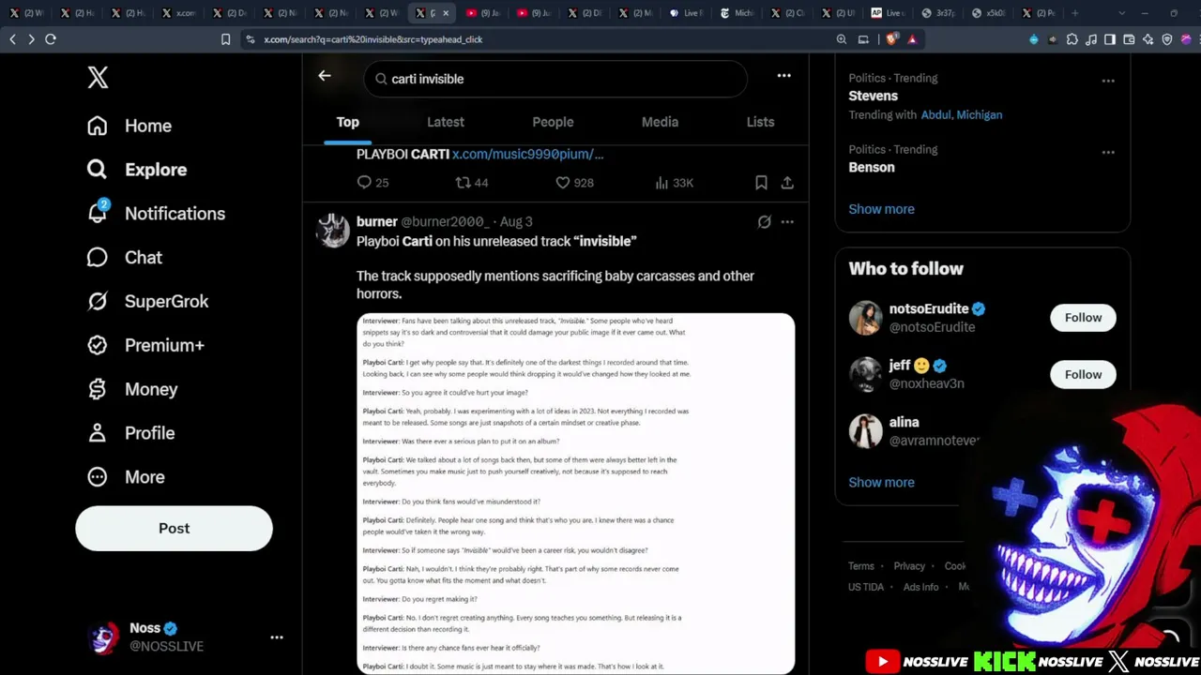1201x675 pixels.
Task: Follow notsoErudite
Action: (x=1083, y=318)
